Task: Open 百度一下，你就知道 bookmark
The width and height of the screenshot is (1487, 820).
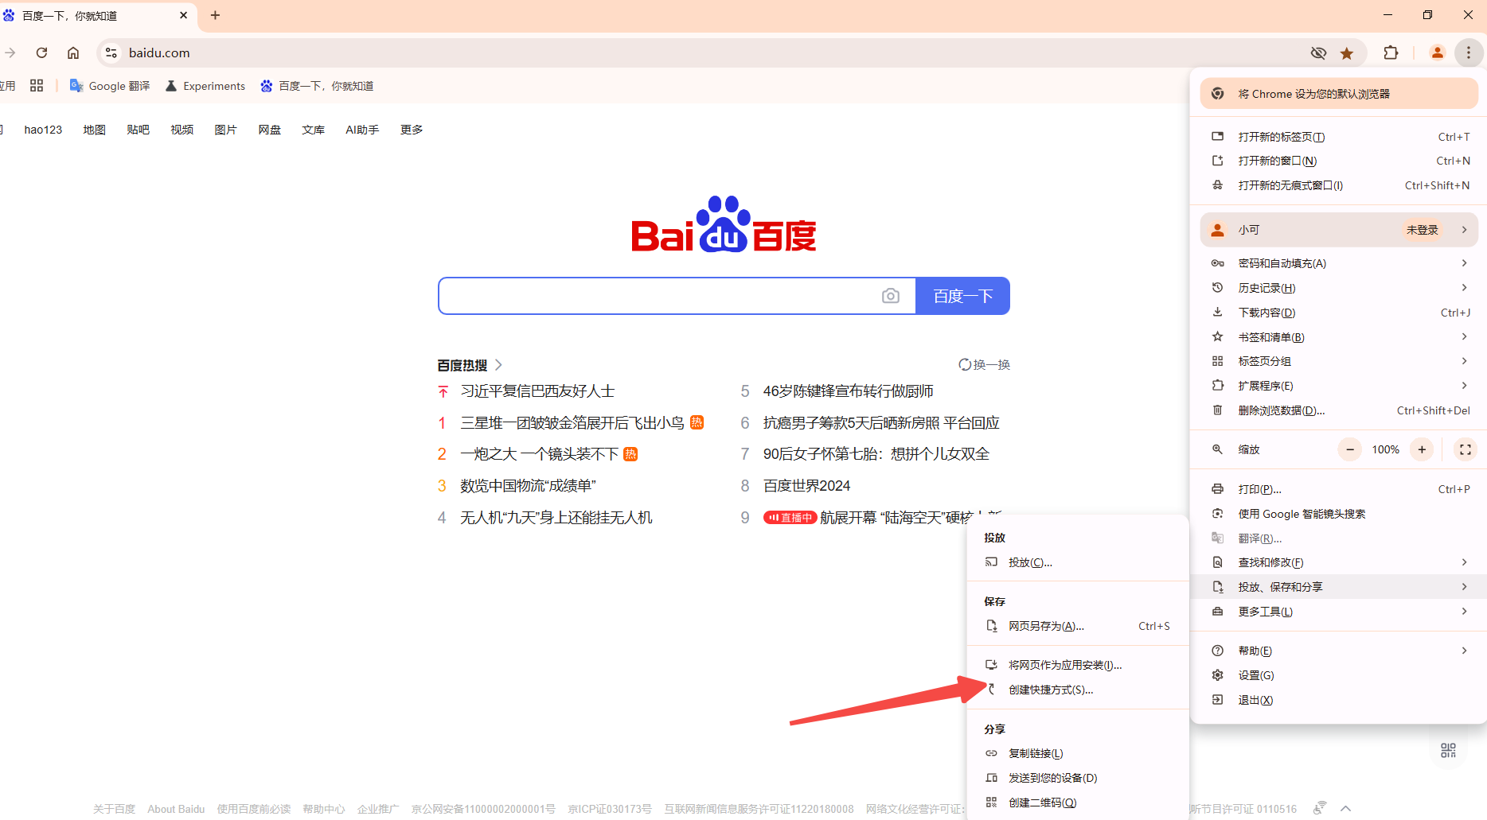Action: coord(317,86)
